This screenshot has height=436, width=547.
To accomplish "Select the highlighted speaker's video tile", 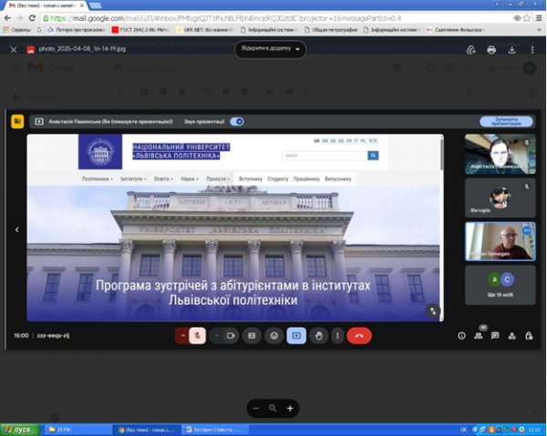I will click(x=501, y=241).
